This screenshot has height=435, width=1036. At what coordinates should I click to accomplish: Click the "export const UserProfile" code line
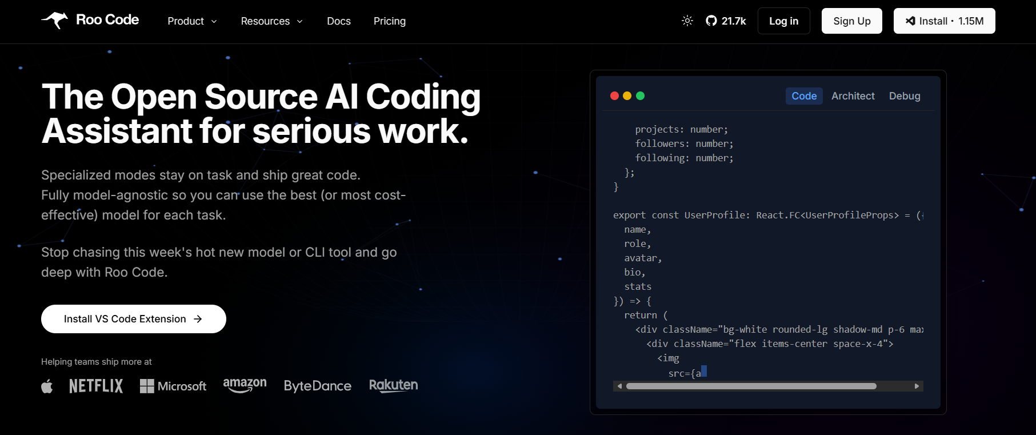tap(768, 215)
